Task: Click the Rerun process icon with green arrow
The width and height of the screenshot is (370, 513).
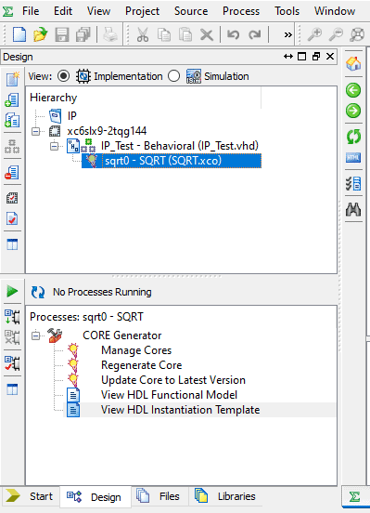Action: pos(12,317)
